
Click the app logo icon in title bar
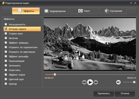[3, 3]
